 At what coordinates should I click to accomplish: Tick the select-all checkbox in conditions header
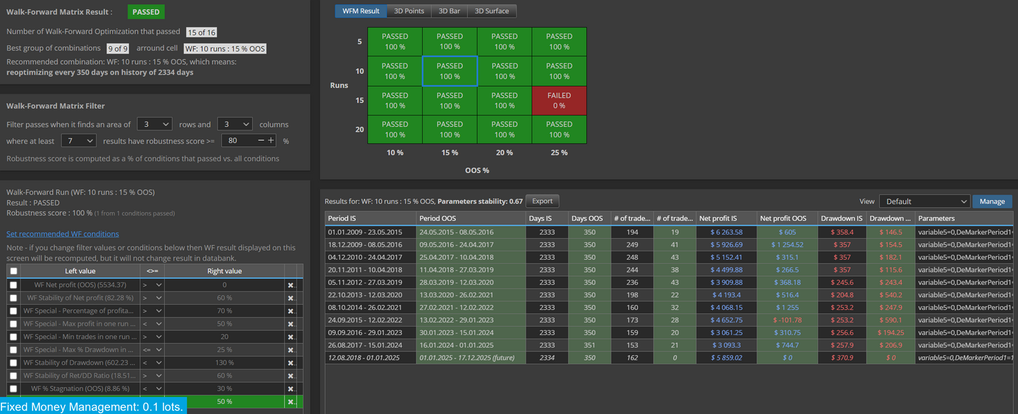(x=13, y=271)
